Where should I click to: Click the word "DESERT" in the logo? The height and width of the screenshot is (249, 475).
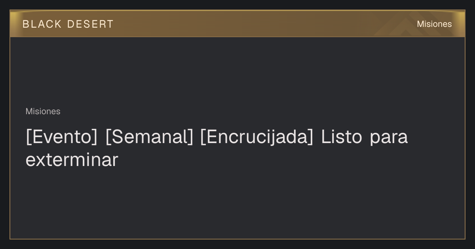(90, 24)
